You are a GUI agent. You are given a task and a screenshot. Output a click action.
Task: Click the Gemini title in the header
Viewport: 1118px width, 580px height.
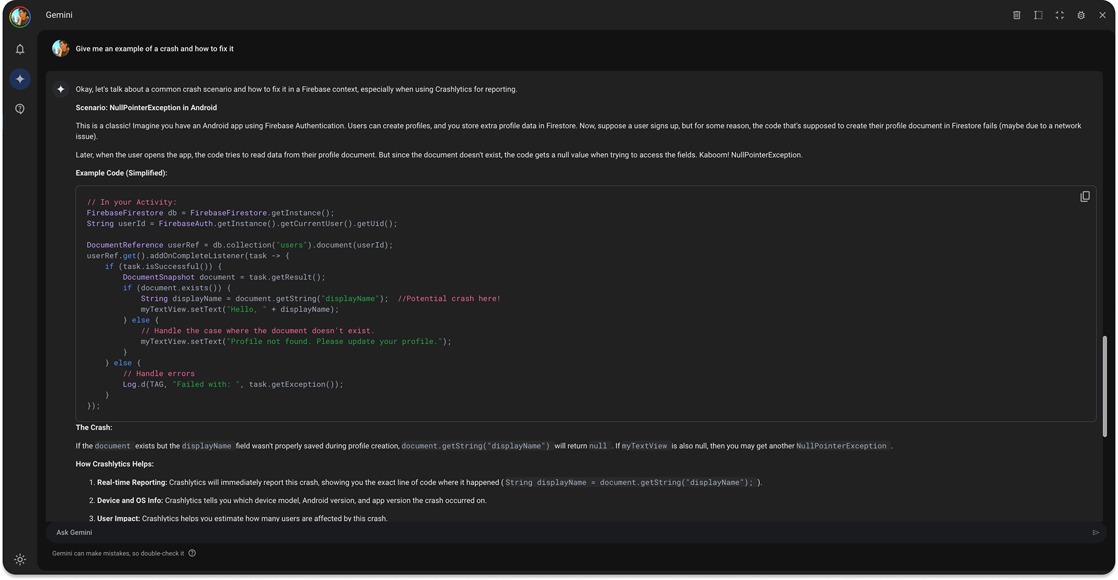tap(59, 15)
